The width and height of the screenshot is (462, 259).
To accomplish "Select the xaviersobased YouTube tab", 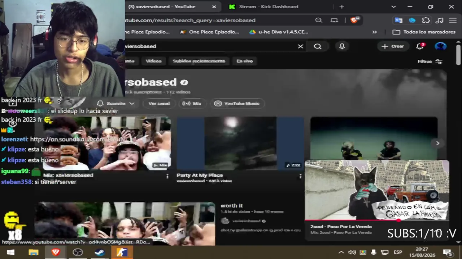I will coord(162,6).
